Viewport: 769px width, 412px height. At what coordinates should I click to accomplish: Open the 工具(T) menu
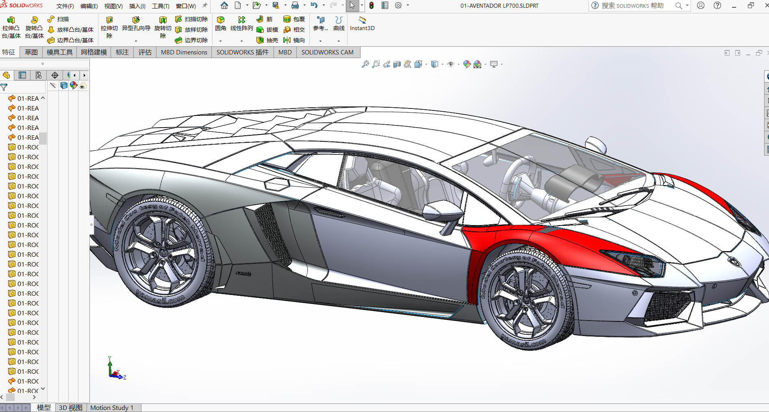(161, 6)
